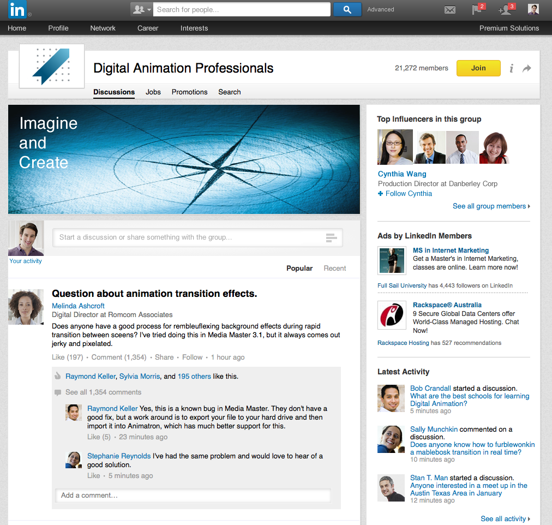Click the Add a comment field
The height and width of the screenshot is (525, 552).
(x=193, y=496)
